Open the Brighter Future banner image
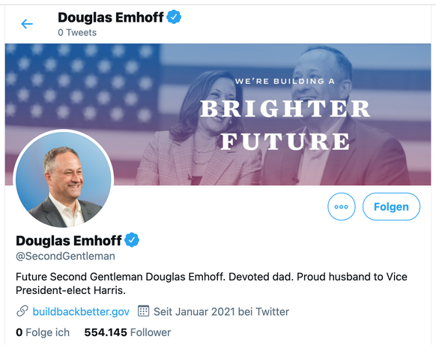The image size is (436, 345). 218,114
